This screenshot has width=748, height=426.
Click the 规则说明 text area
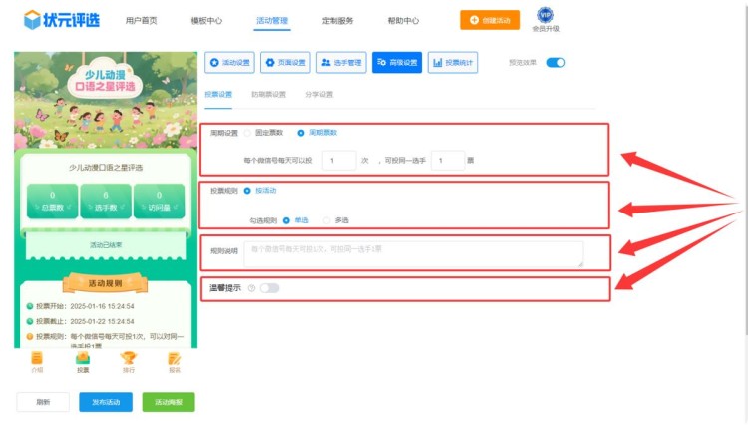(x=413, y=253)
